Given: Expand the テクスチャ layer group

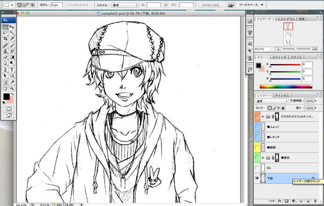Looking at the screenshot, I should (x=263, y=116).
